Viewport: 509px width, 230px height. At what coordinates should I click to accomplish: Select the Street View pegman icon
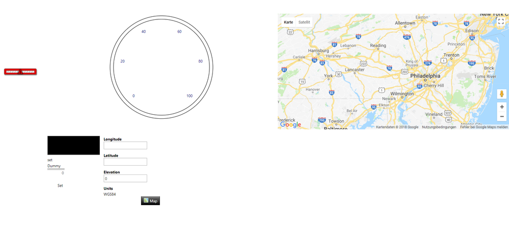[501, 94]
